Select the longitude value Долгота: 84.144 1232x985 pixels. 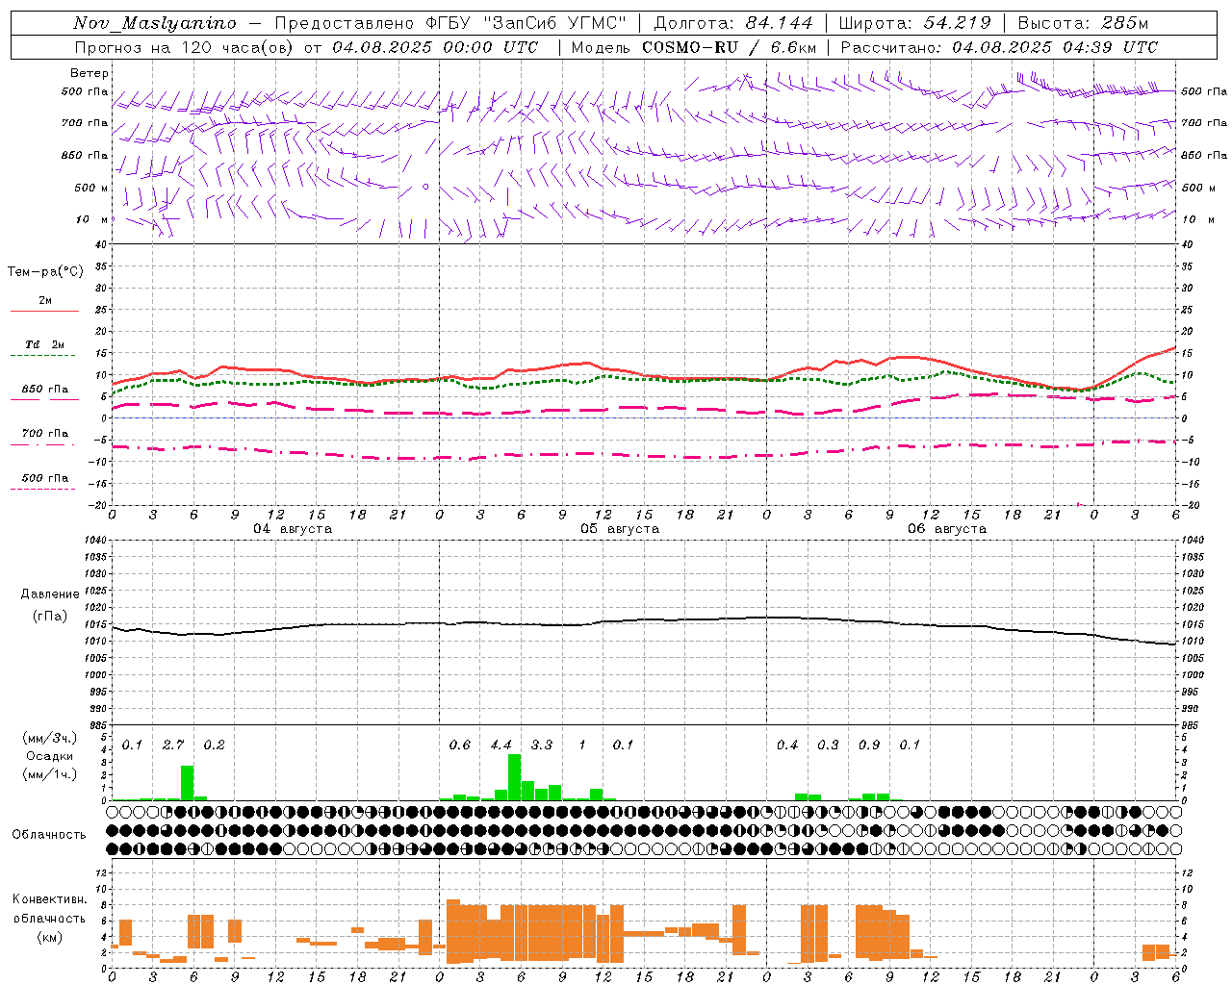[x=733, y=23]
